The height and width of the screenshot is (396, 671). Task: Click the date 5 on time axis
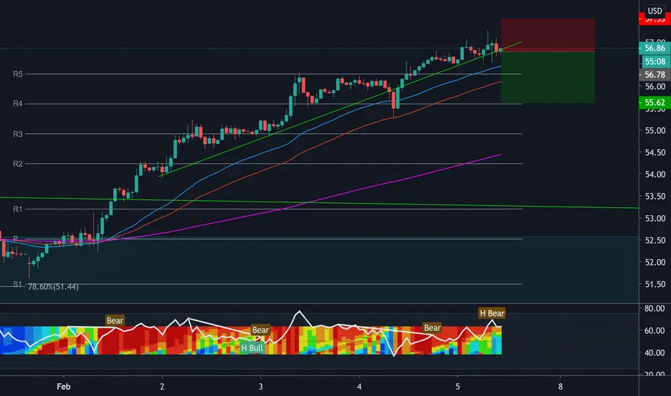click(x=457, y=387)
